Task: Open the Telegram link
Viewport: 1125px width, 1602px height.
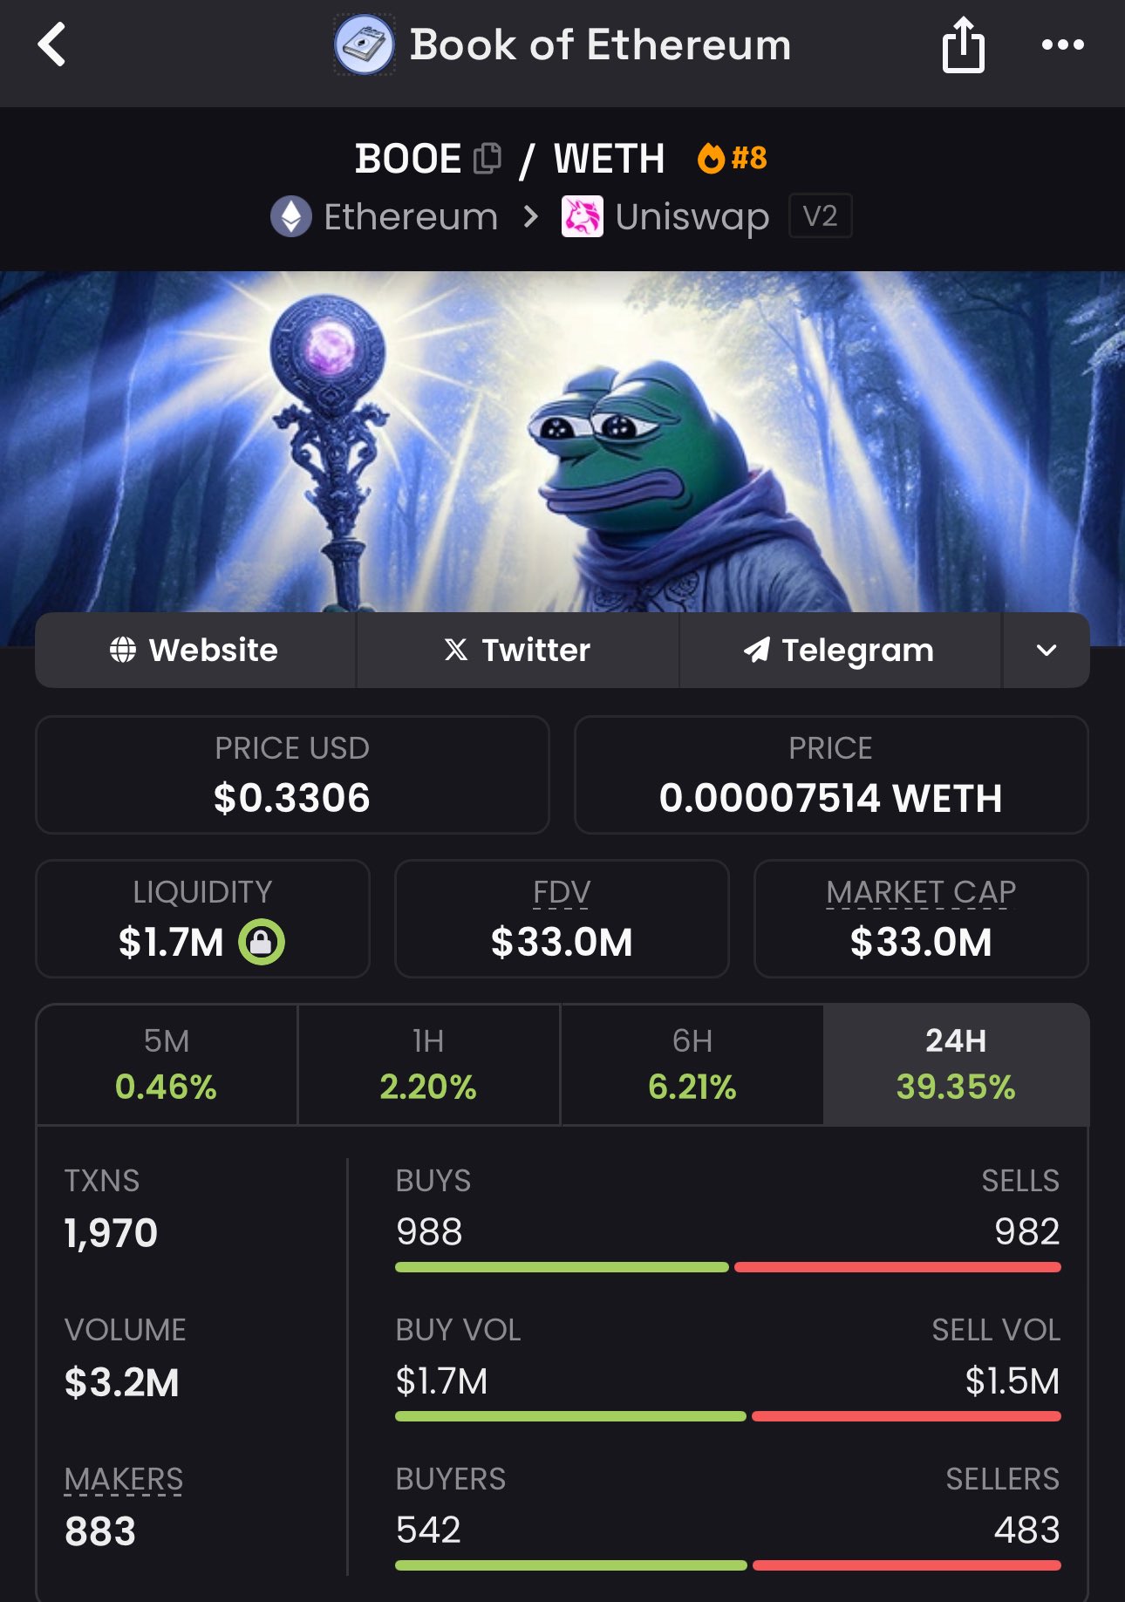Action: point(839,651)
